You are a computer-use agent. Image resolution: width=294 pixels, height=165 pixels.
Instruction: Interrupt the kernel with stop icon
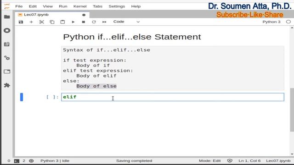pos(84,22)
